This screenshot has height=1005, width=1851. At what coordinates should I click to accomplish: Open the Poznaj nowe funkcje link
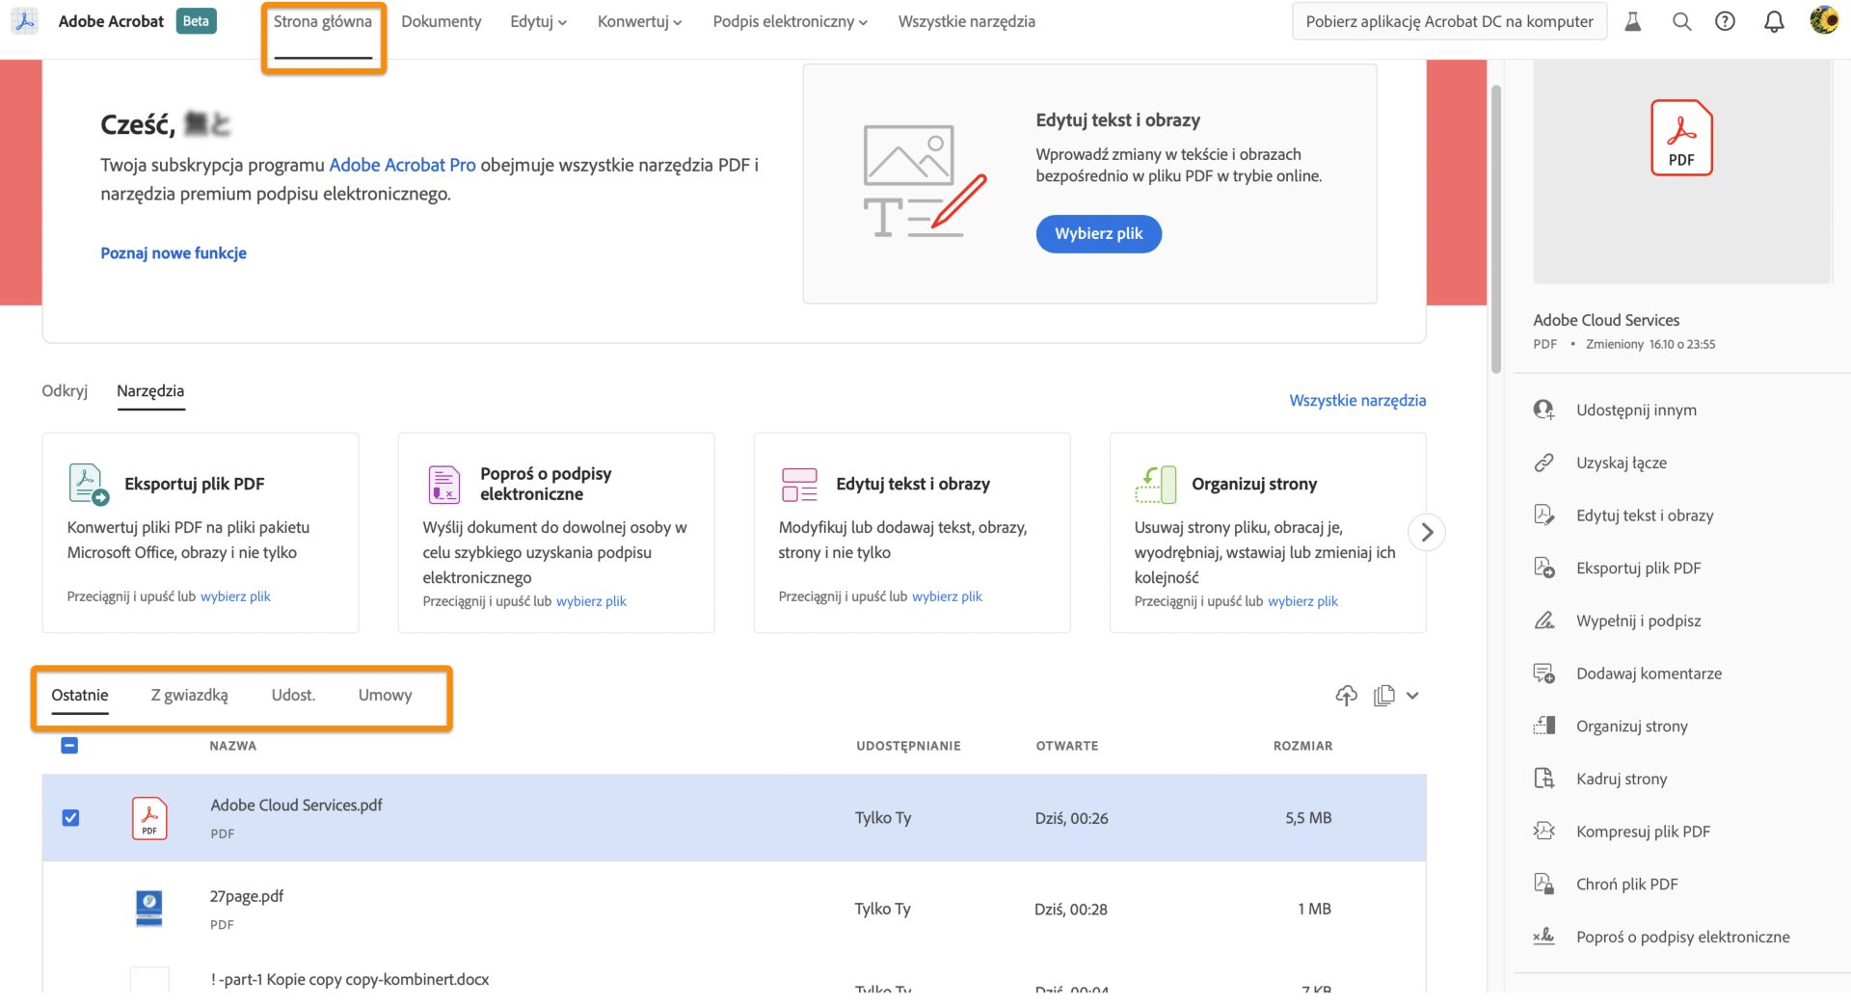pos(174,252)
